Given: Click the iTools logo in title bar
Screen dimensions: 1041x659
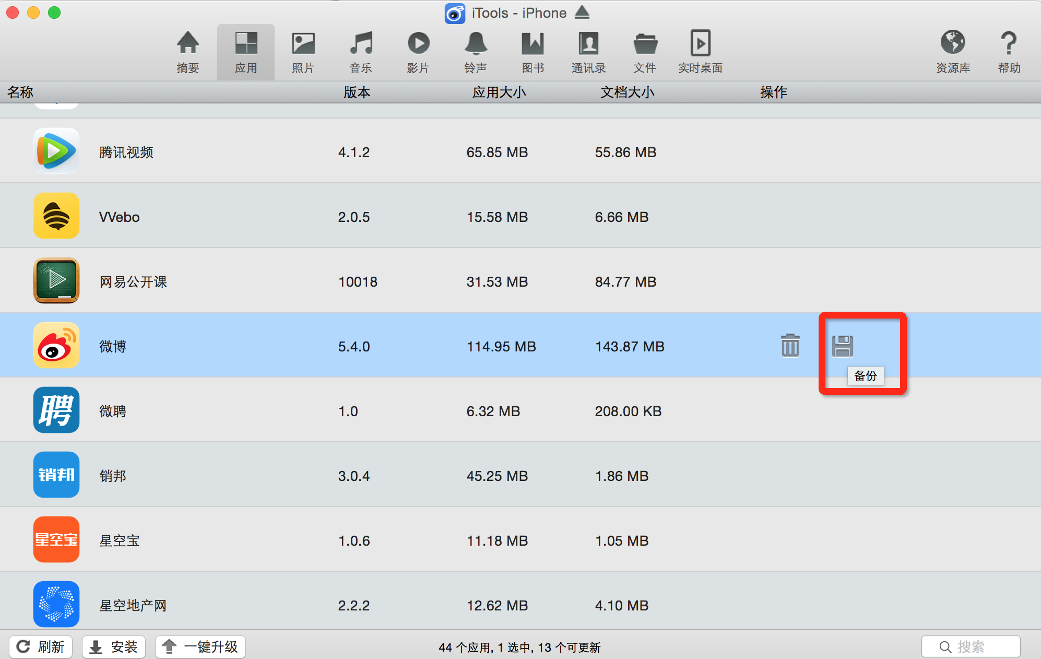Looking at the screenshot, I should pyautogui.click(x=455, y=13).
